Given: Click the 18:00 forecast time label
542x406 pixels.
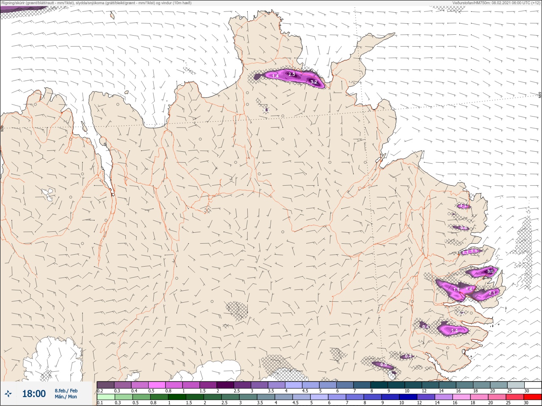Looking at the screenshot, I should coord(34,394).
